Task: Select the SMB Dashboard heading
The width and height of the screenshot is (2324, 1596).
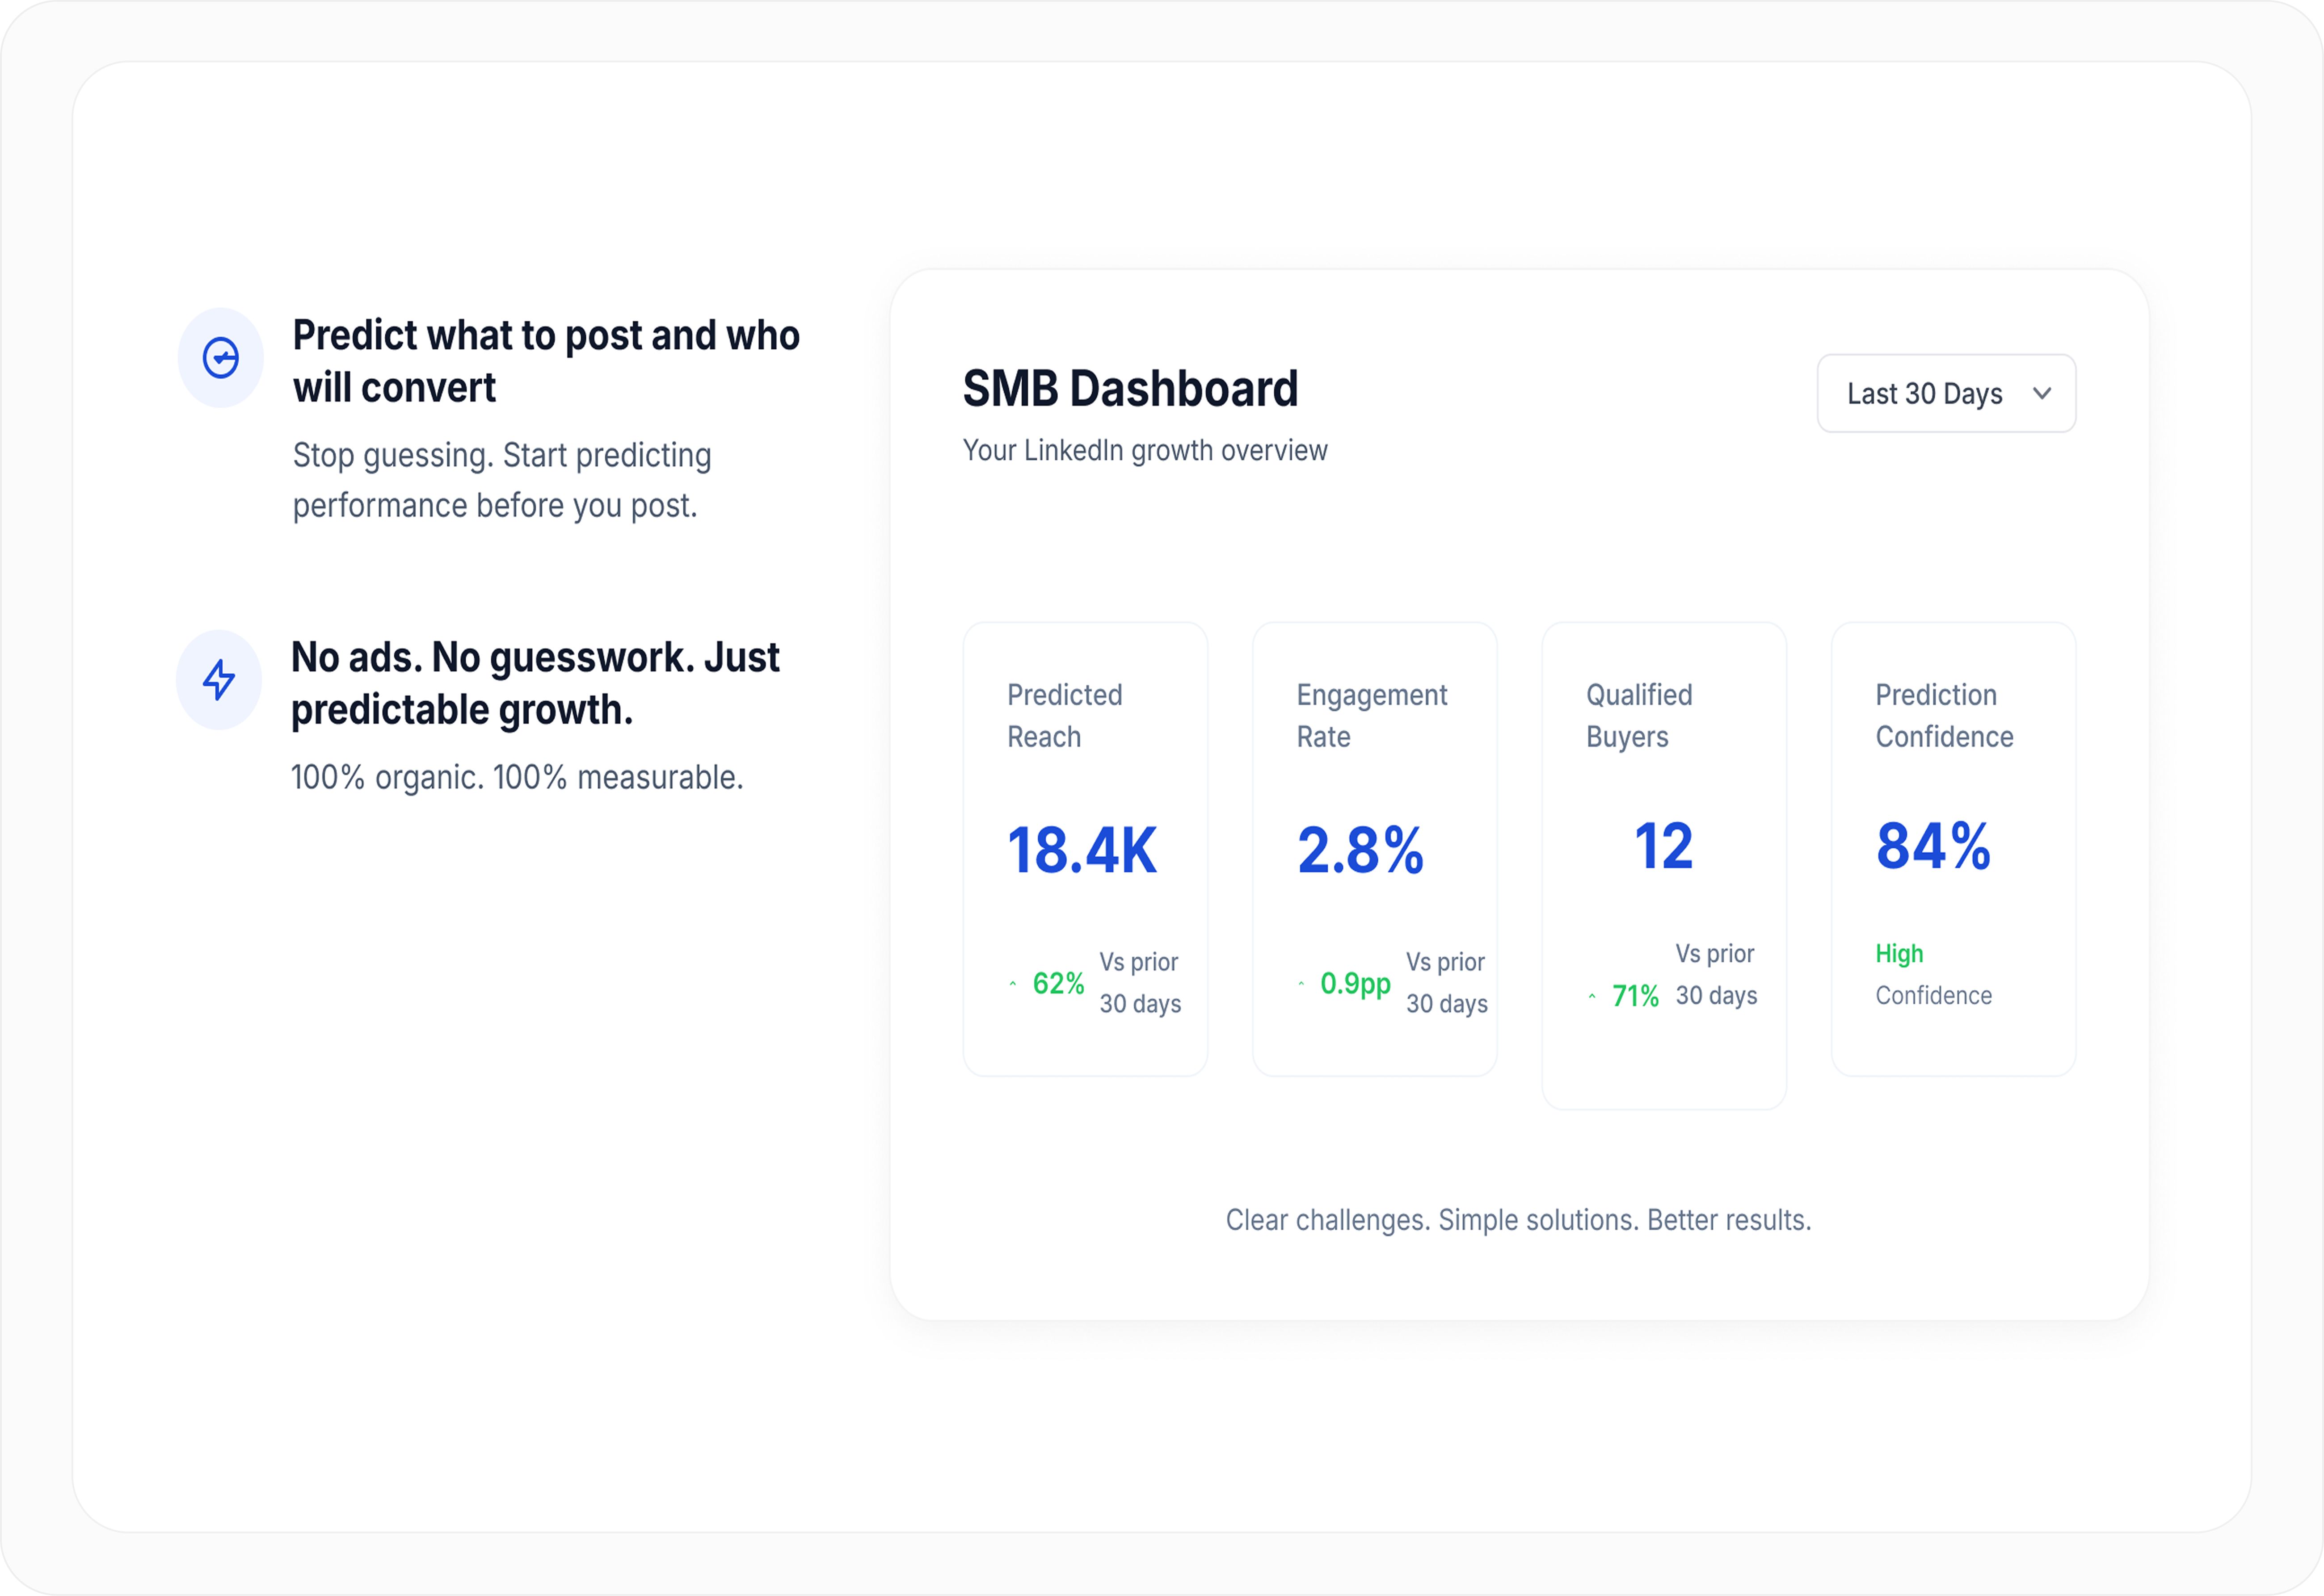Action: click(1130, 389)
